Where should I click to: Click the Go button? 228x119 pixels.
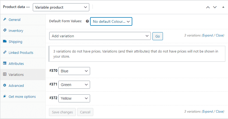coord(158,36)
